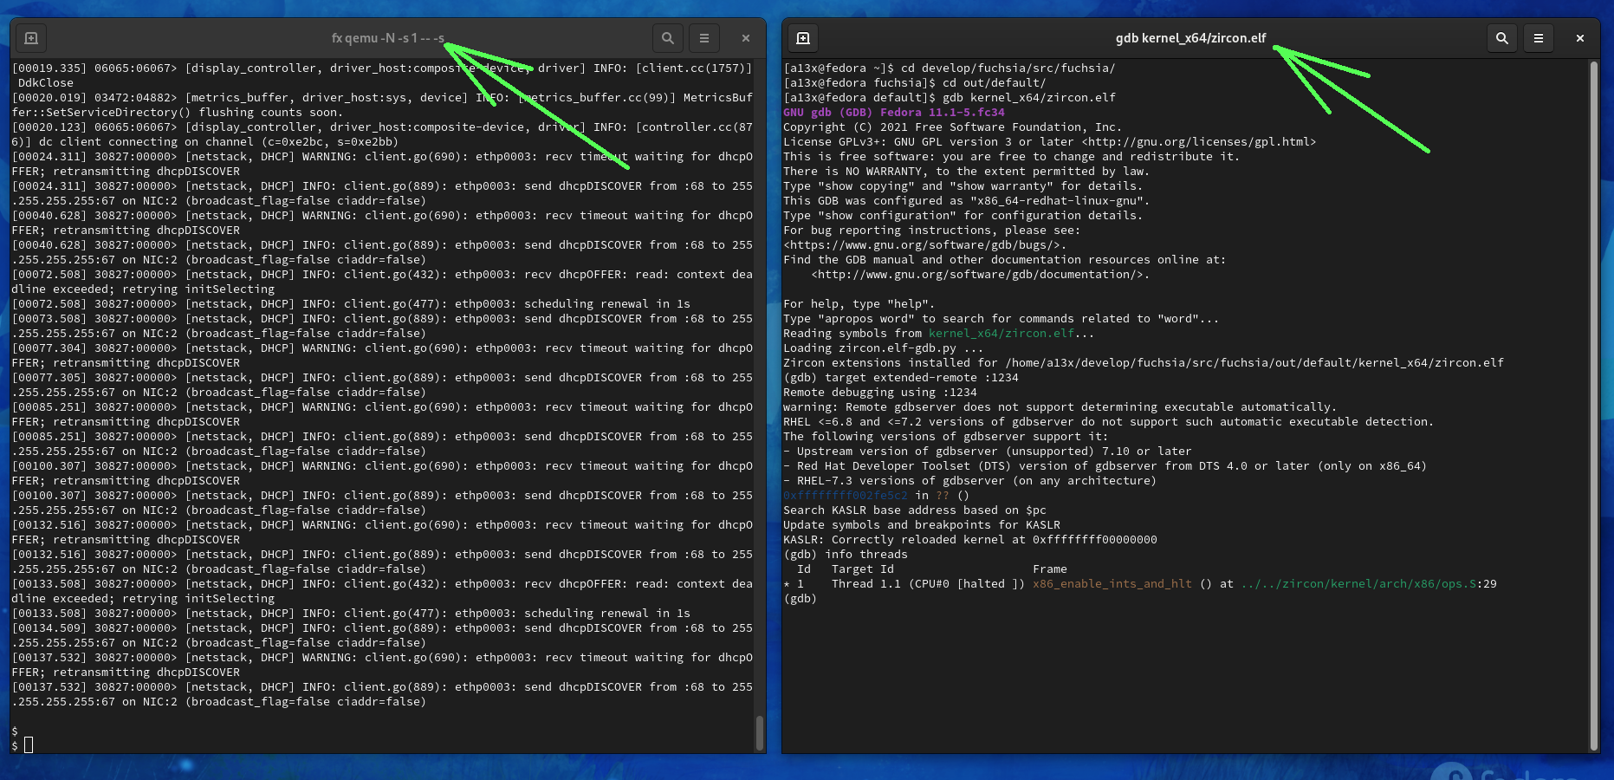Open search in the fx qemu terminal
This screenshot has width=1614, height=780.
pyautogui.click(x=667, y=38)
